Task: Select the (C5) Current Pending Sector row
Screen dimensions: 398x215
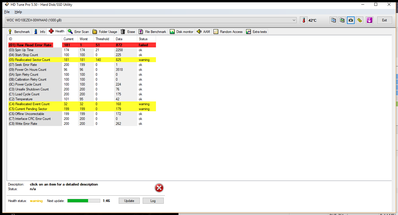Action: 82,109
